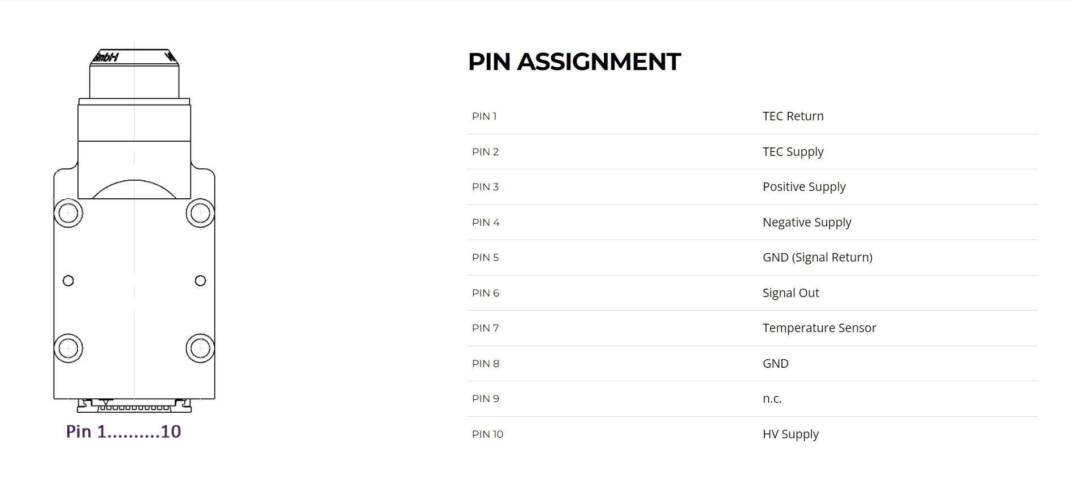This screenshot has height=488, width=1072.
Task: Click the TEC Return text
Action: coord(793,116)
